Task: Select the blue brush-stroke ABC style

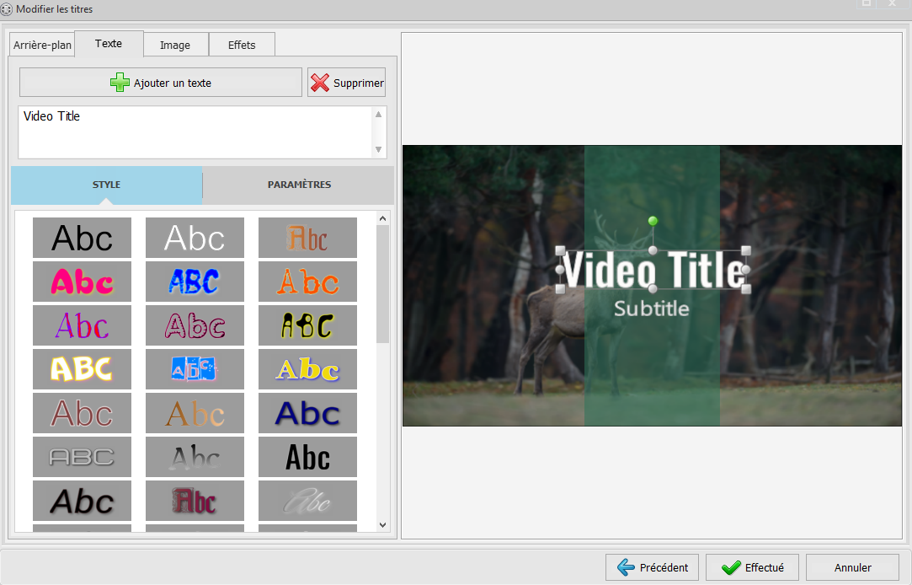Action: pyautogui.click(x=195, y=282)
